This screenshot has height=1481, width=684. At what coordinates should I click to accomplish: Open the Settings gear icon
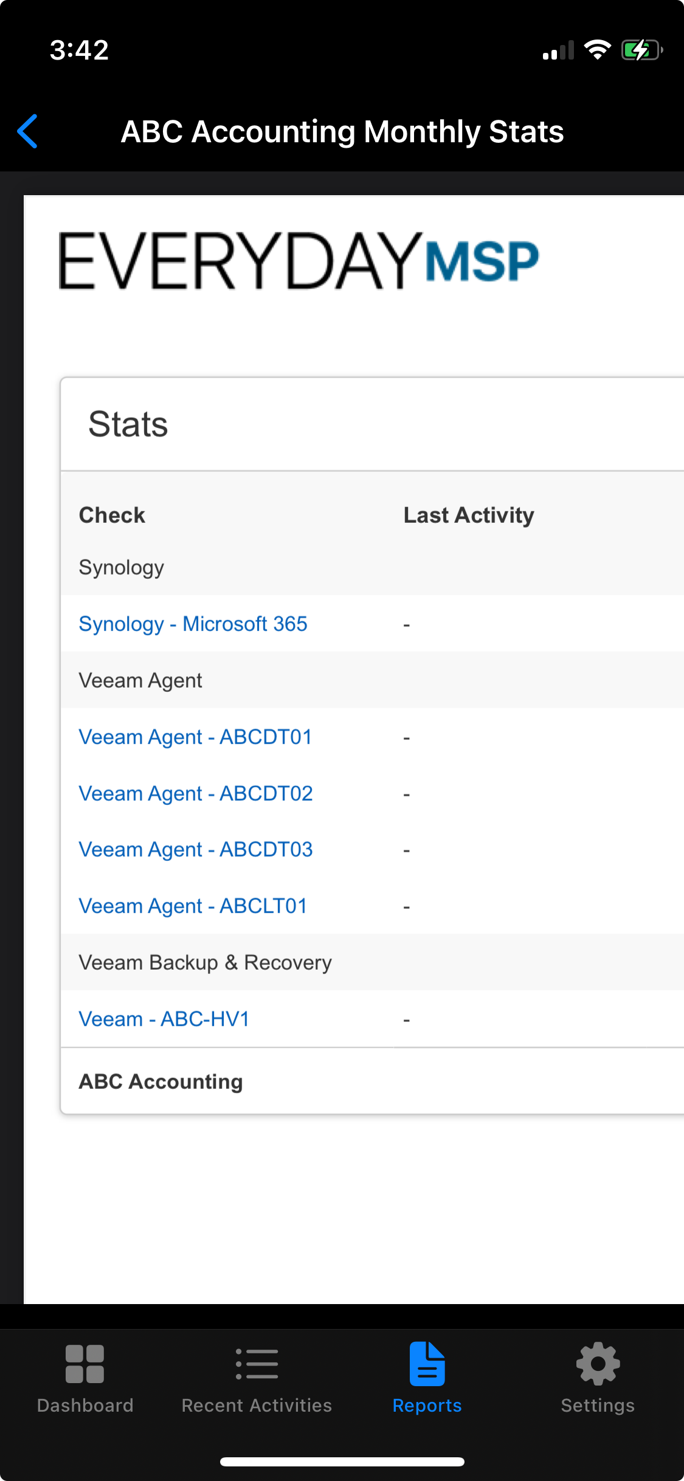598,1364
